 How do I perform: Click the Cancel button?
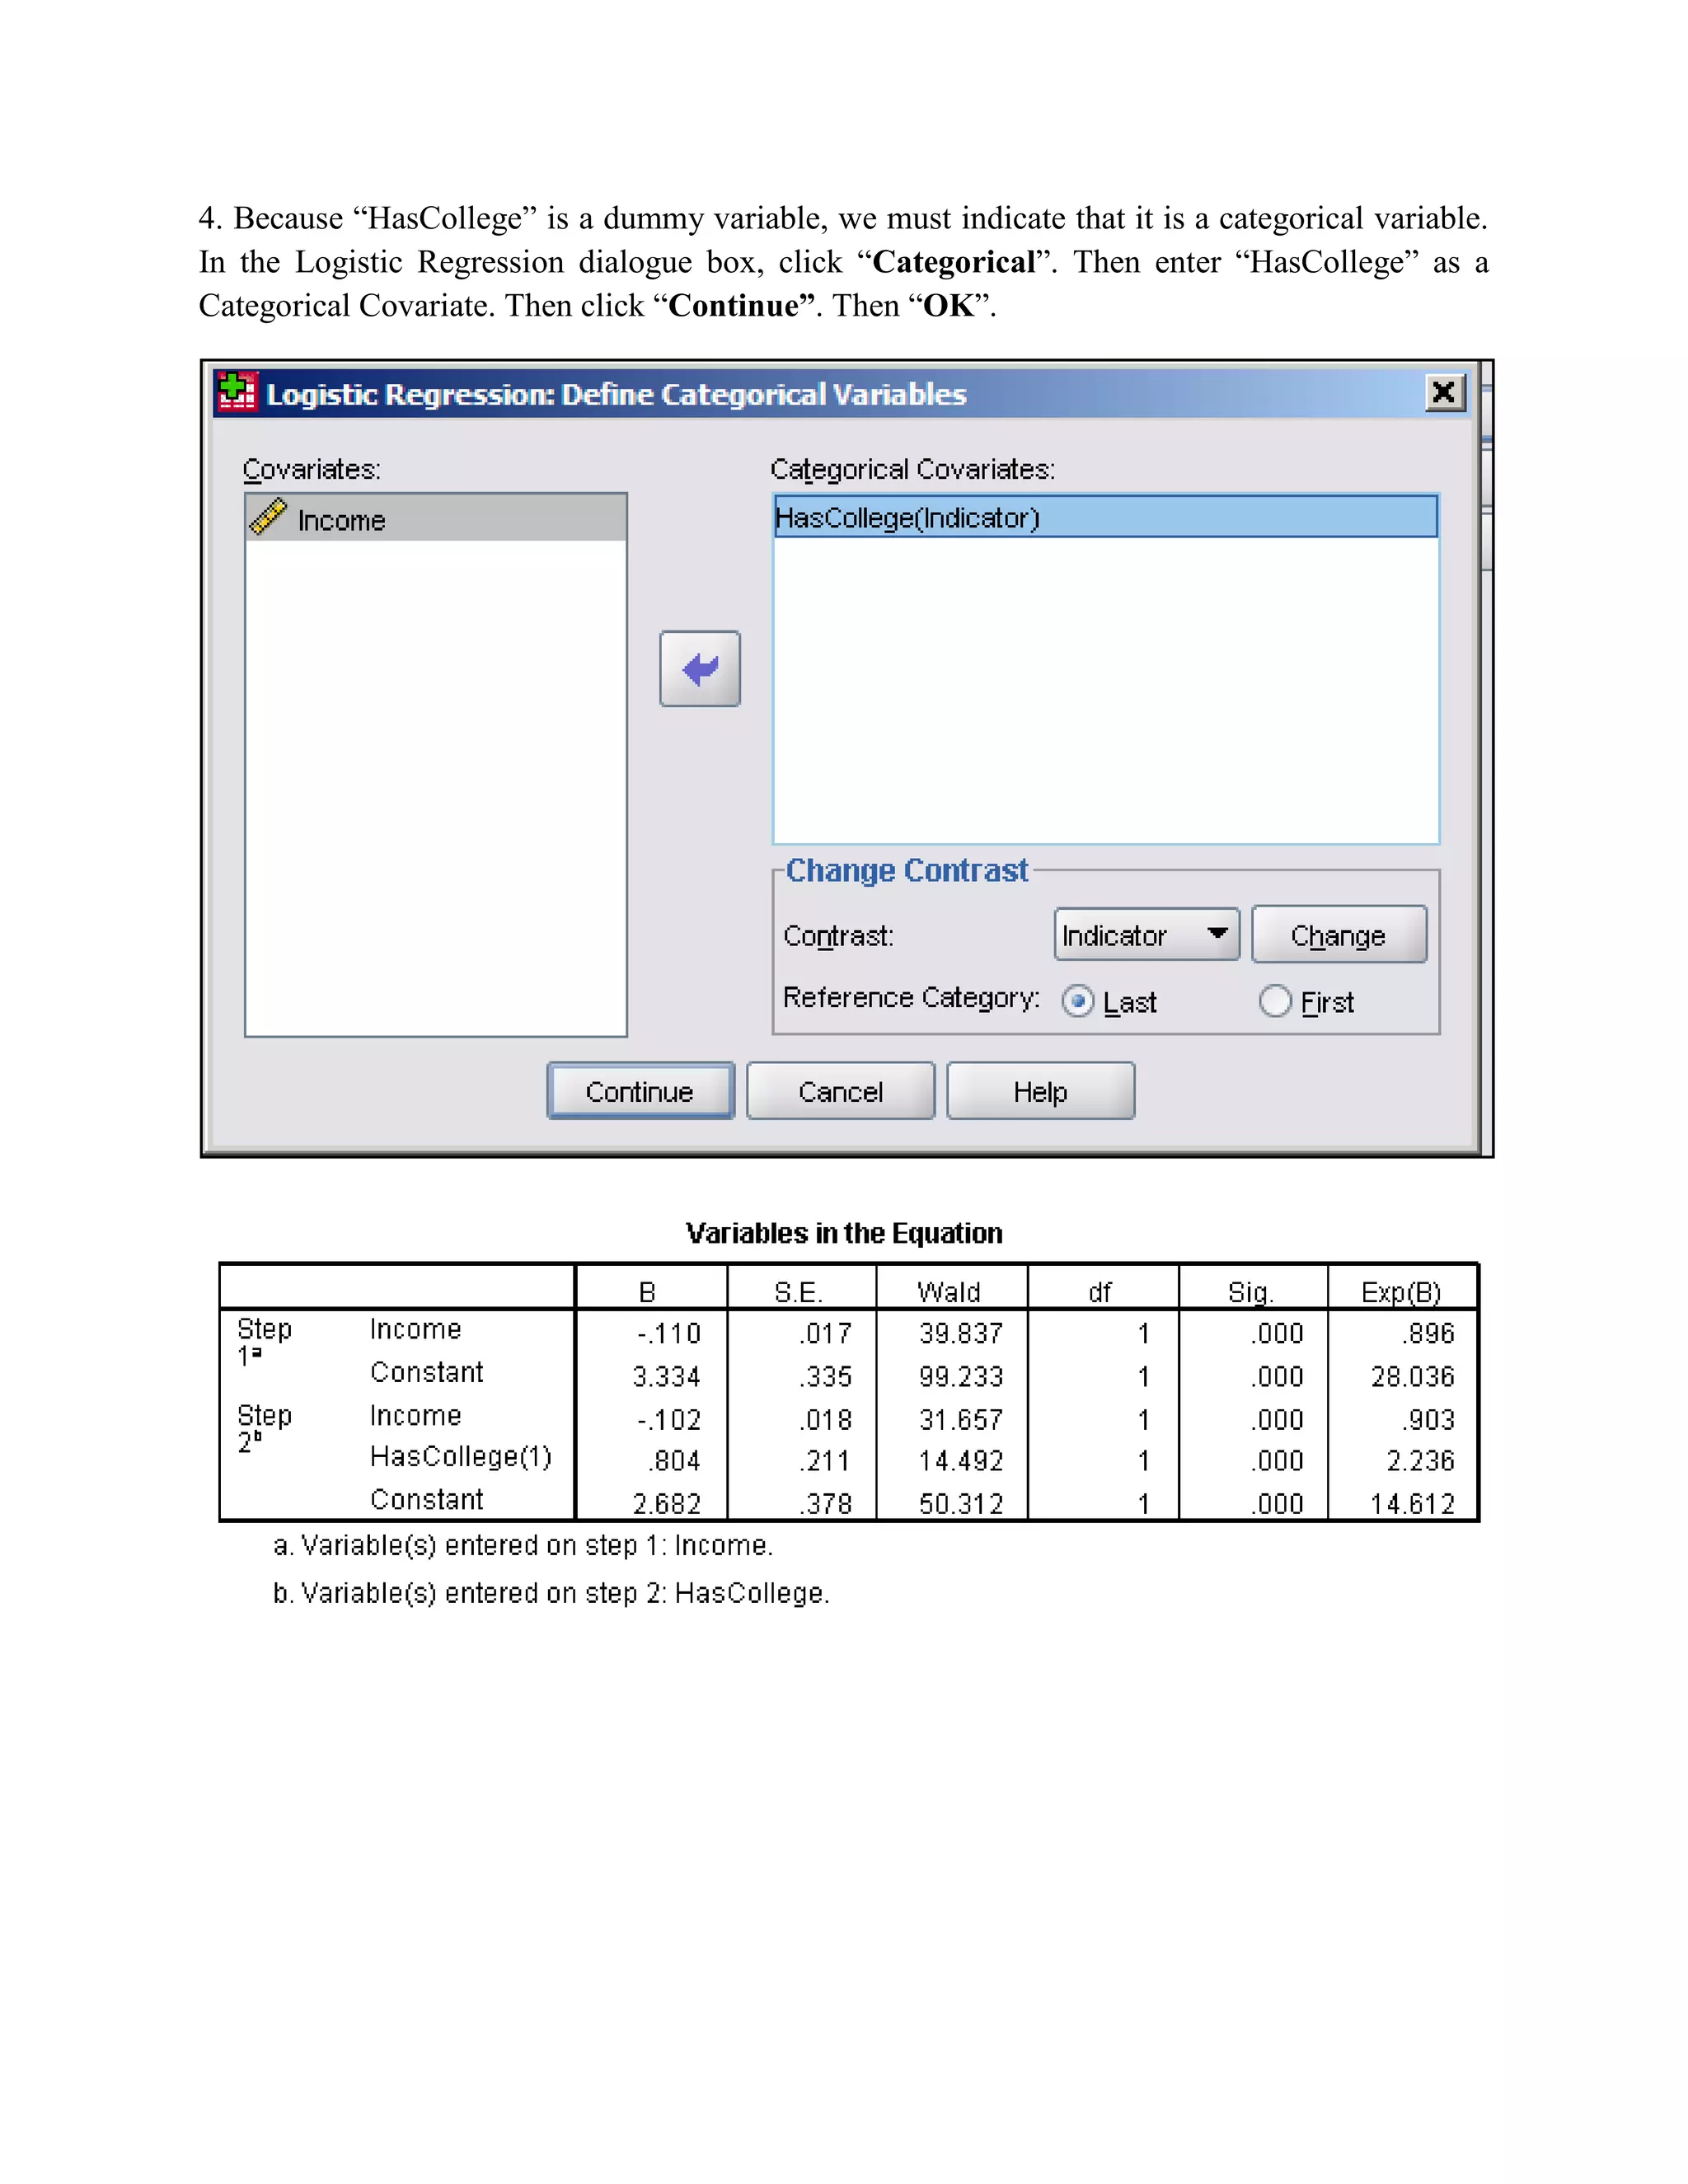pos(840,1091)
